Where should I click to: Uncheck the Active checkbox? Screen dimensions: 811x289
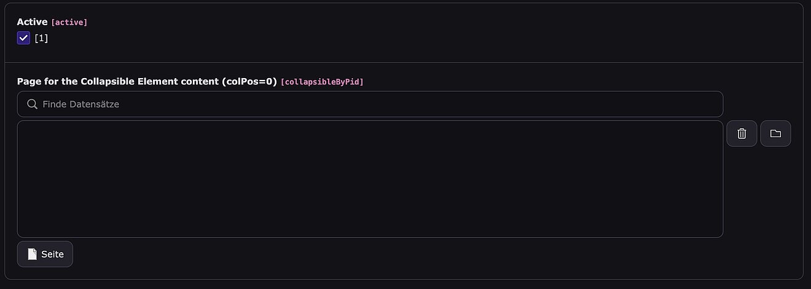pos(23,38)
